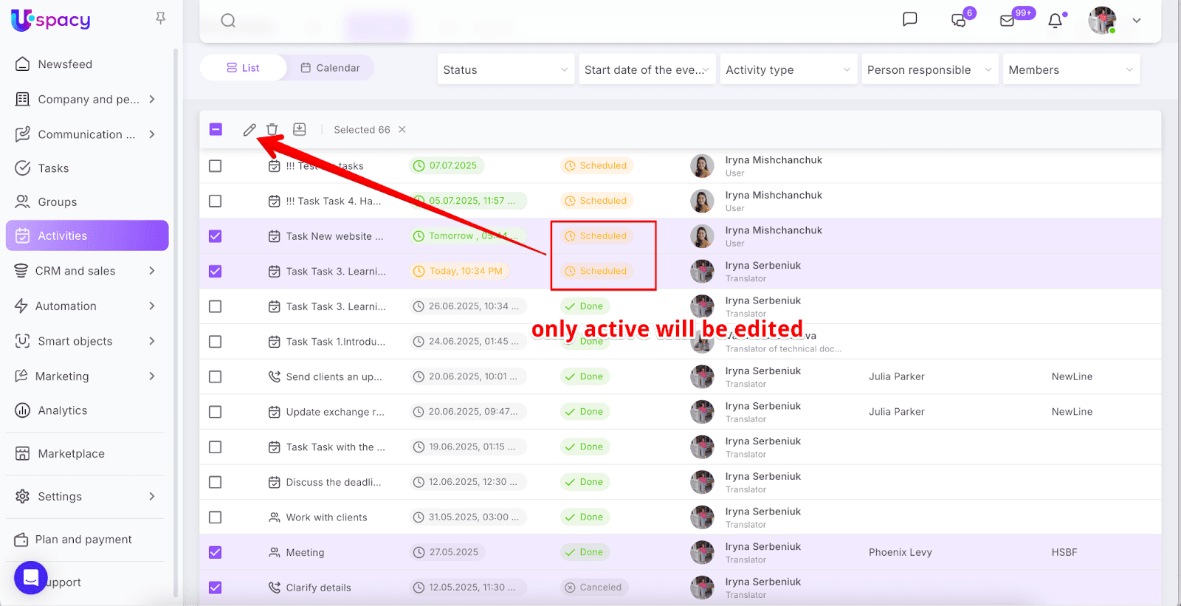
Task: Click the round support chat button
Action: [31, 578]
